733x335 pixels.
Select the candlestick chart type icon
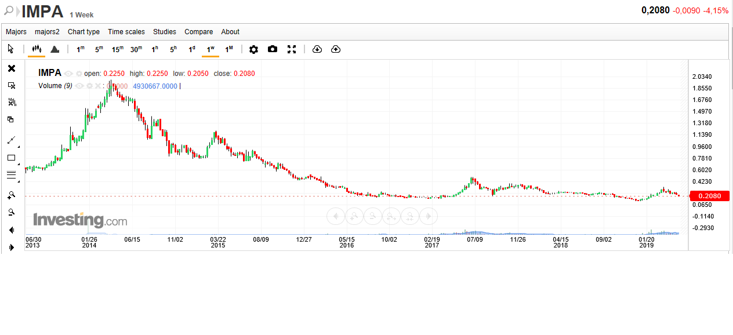(36, 49)
